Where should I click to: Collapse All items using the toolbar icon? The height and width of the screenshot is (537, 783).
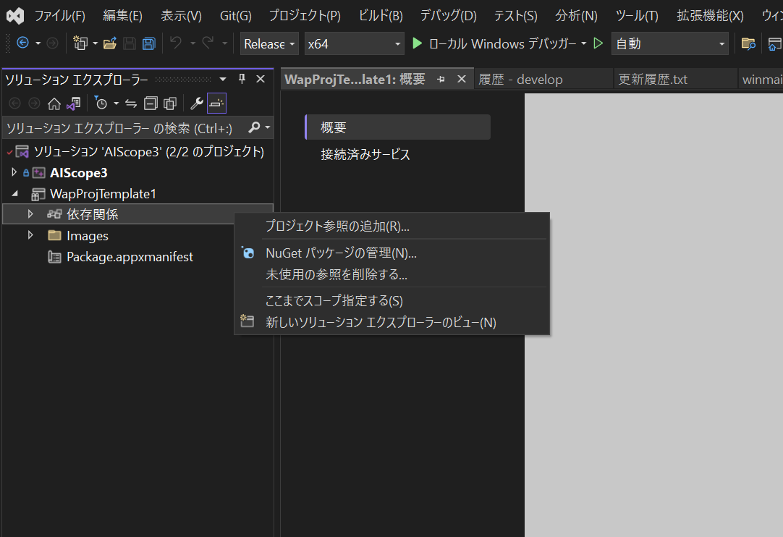tap(151, 103)
